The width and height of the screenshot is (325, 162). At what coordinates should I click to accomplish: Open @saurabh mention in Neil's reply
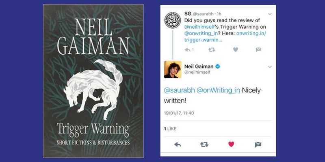click(x=179, y=90)
